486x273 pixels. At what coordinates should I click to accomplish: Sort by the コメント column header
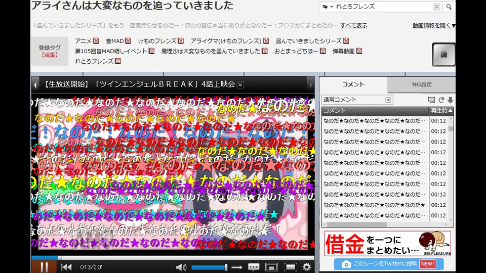pyautogui.click(x=375, y=111)
